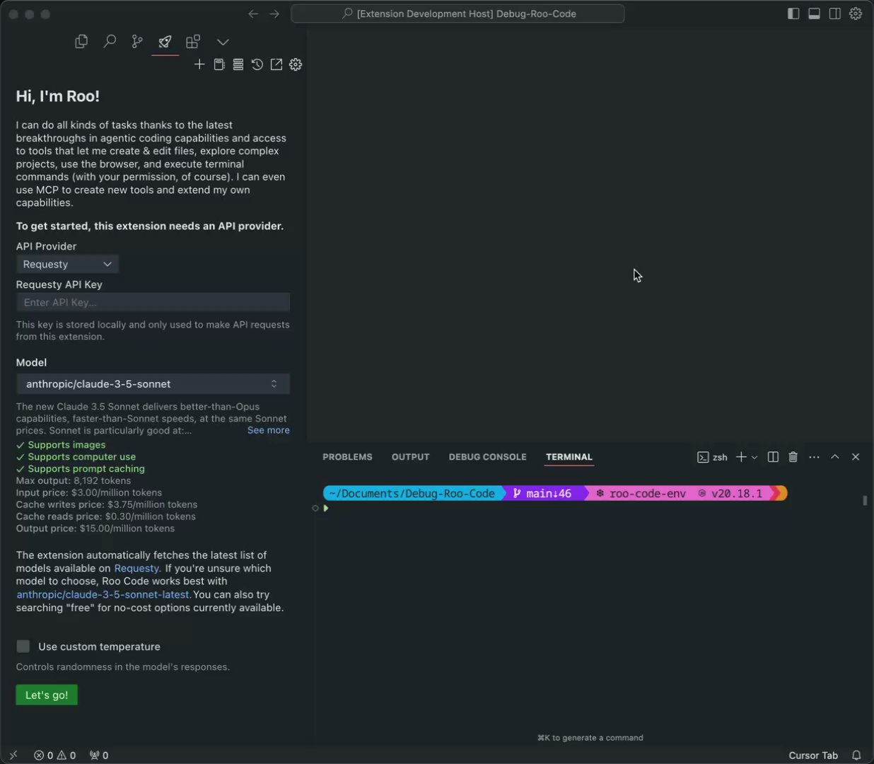Open Roo in editor pop-out icon

276,64
